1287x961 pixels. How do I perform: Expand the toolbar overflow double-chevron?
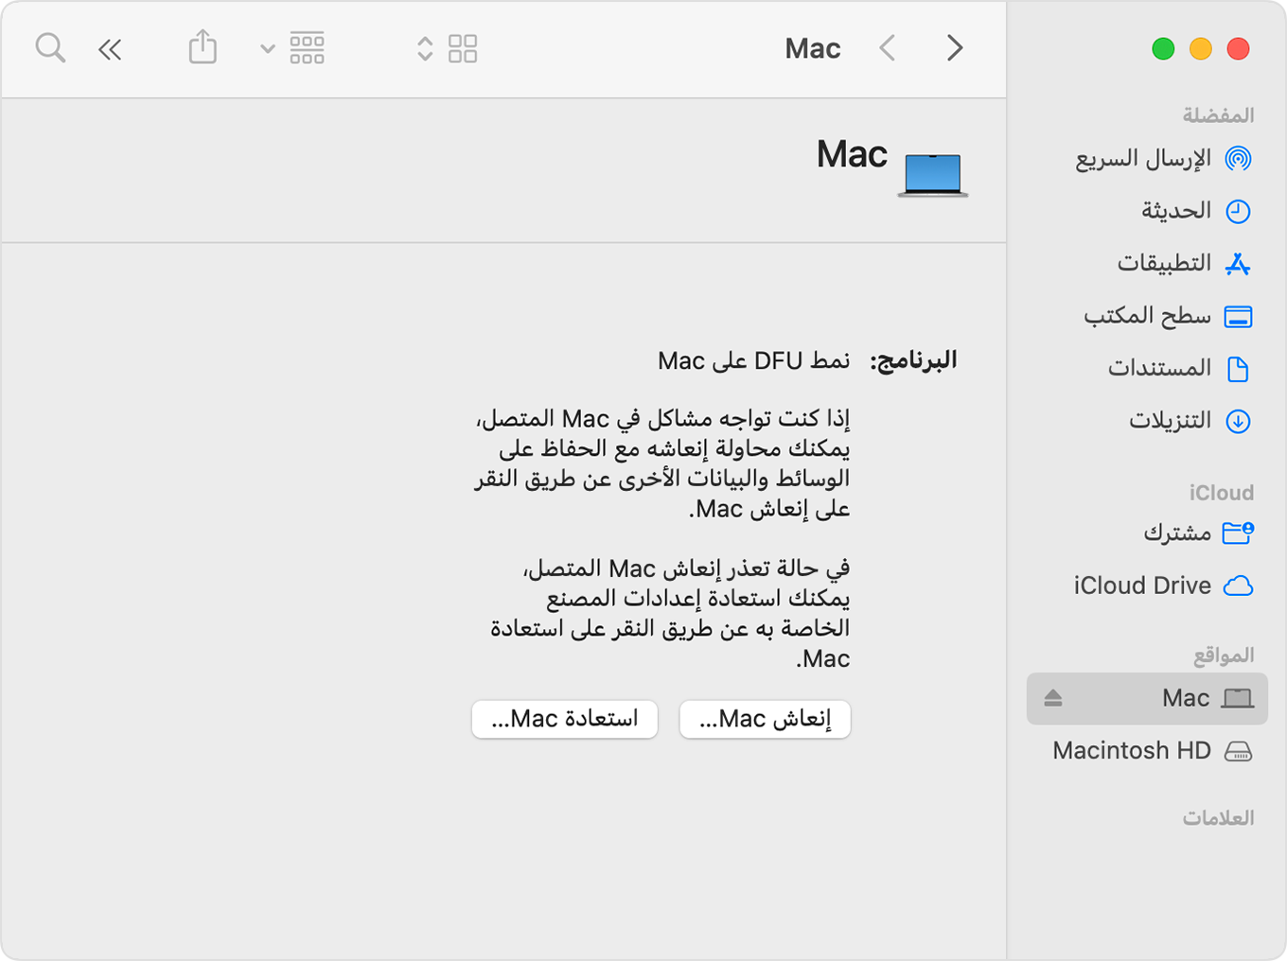coord(110,49)
